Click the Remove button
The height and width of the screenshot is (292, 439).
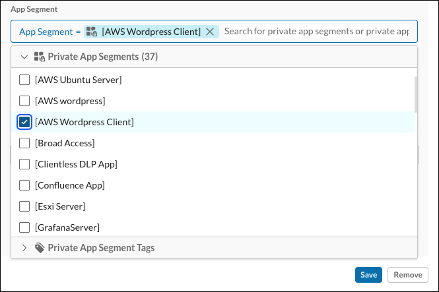click(408, 275)
